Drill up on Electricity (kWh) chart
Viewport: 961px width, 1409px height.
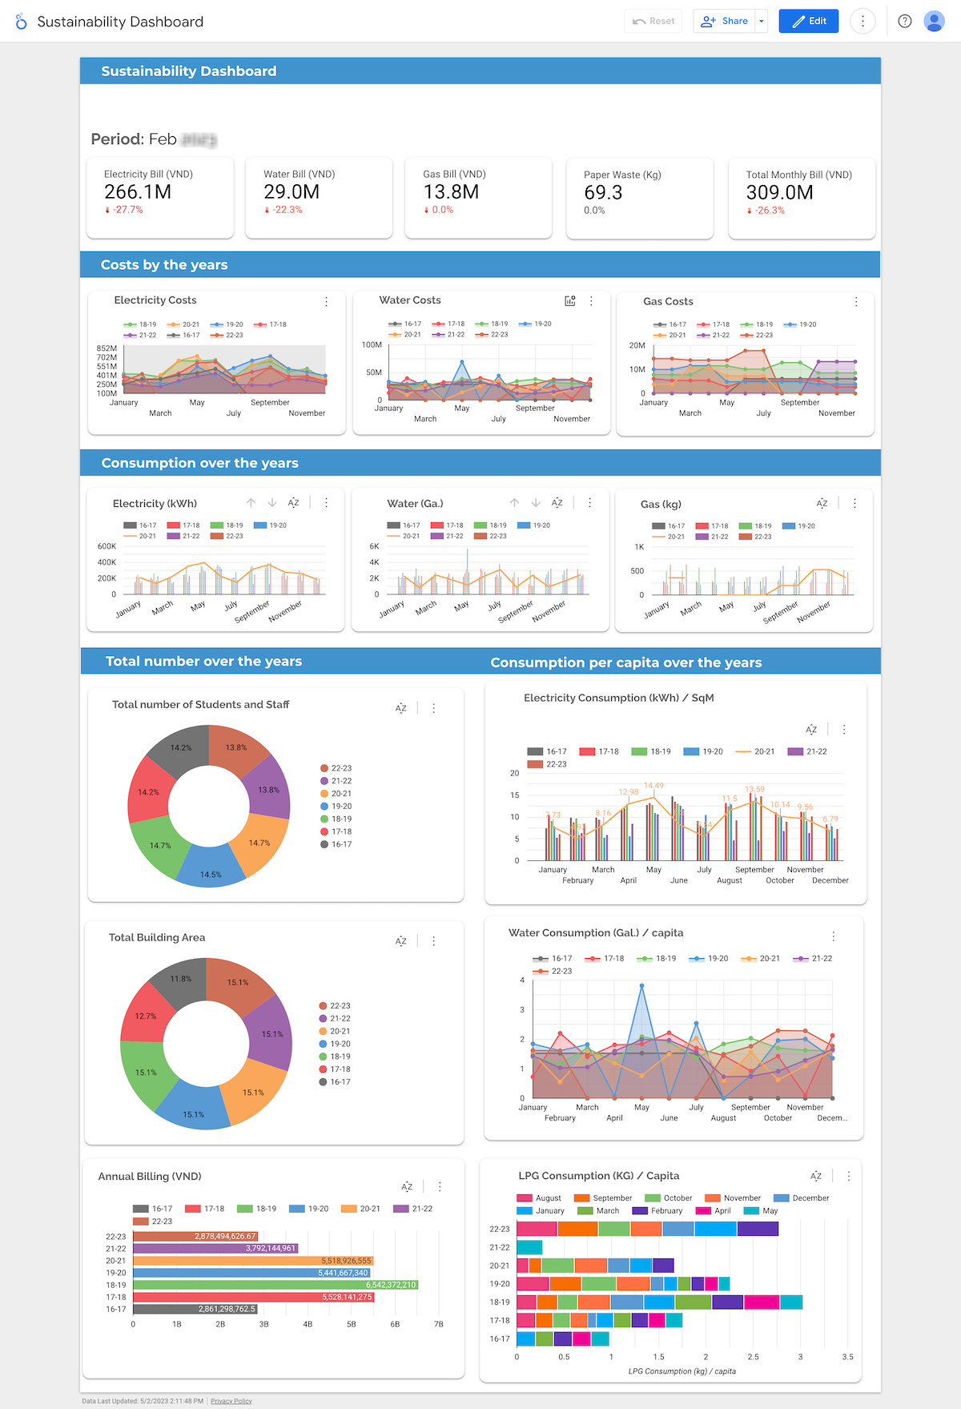[x=251, y=503]
